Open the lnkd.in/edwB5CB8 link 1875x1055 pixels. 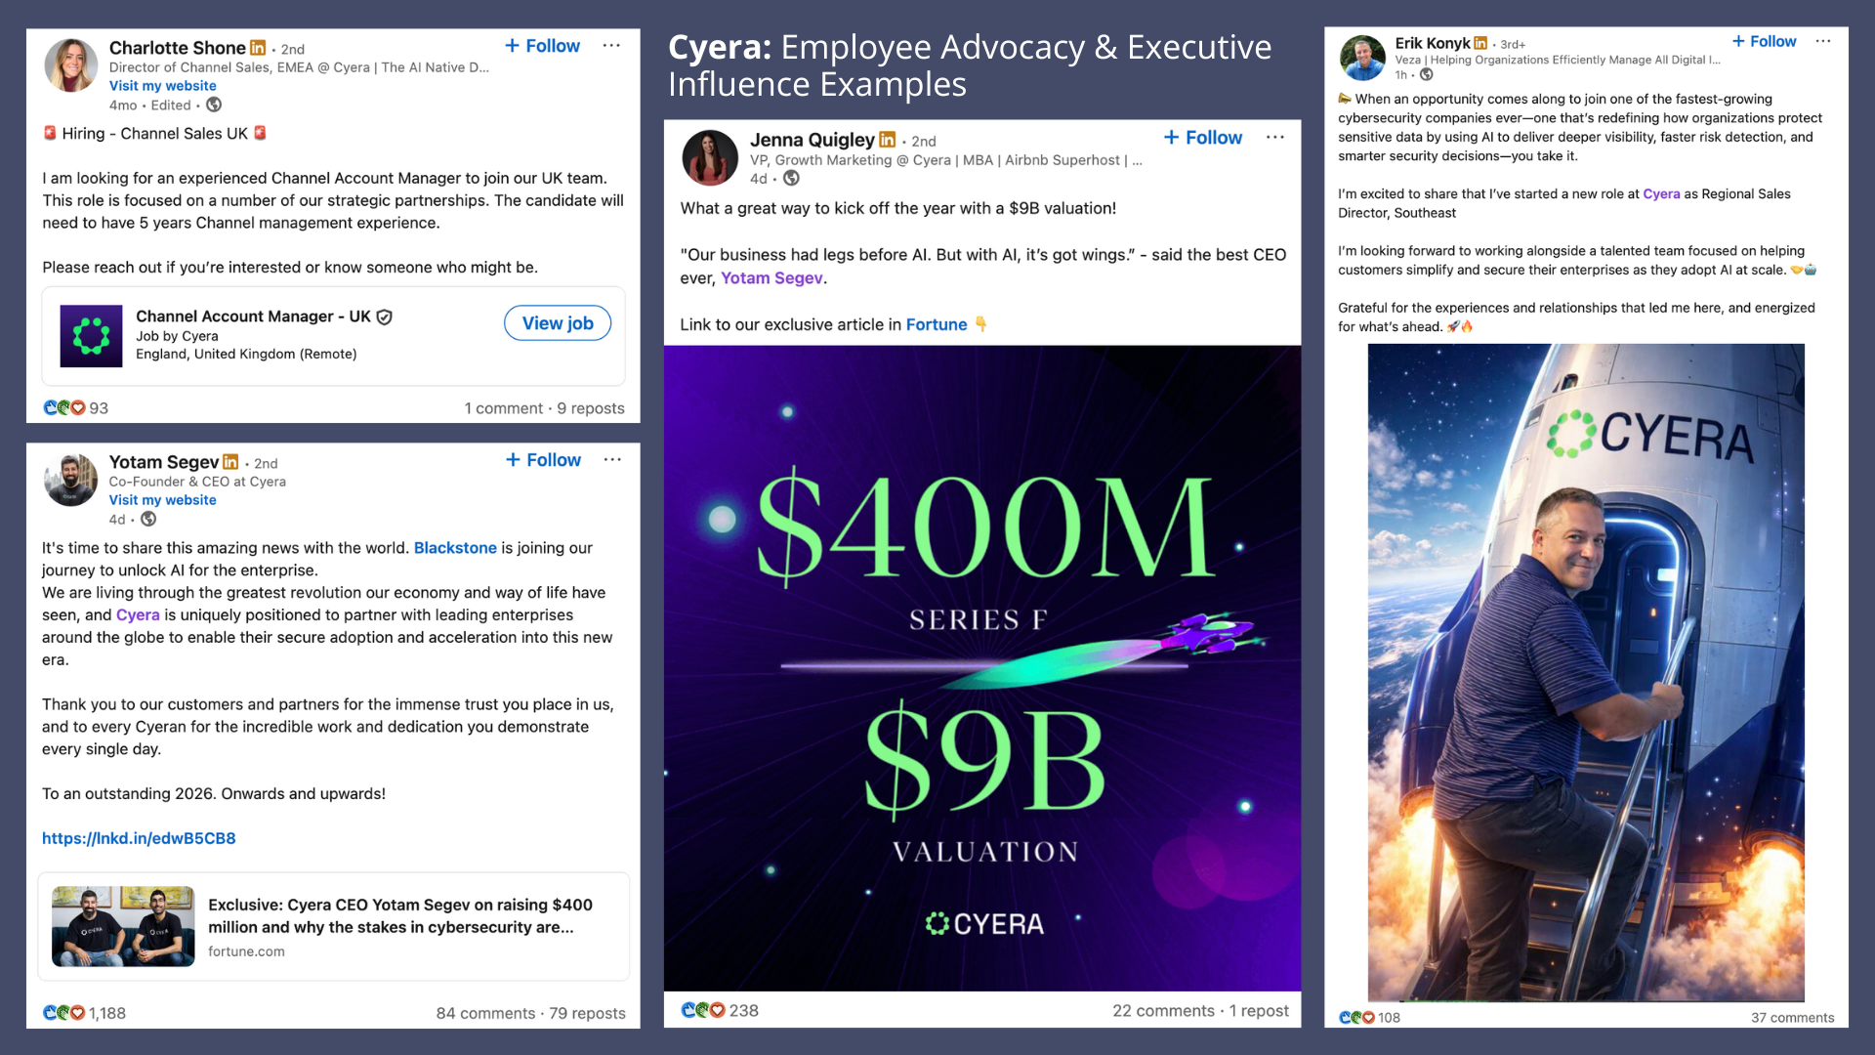click(x=139, y=838)
